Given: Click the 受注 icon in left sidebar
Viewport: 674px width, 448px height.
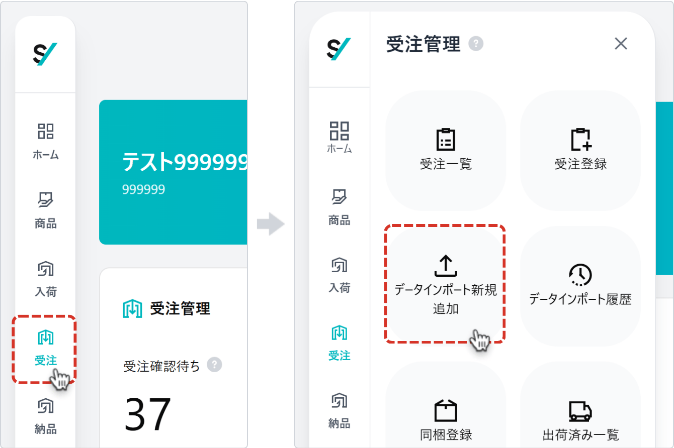Looking at the screenshot, I should [x=45, y=348].
